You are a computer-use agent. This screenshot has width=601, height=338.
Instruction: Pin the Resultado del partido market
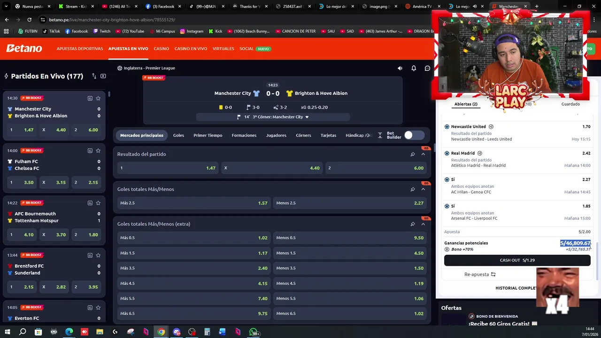[x=413, y=154]
